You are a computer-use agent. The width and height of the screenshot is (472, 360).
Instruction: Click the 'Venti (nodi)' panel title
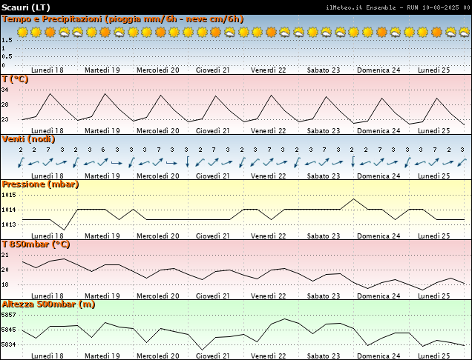pos(29,139)
